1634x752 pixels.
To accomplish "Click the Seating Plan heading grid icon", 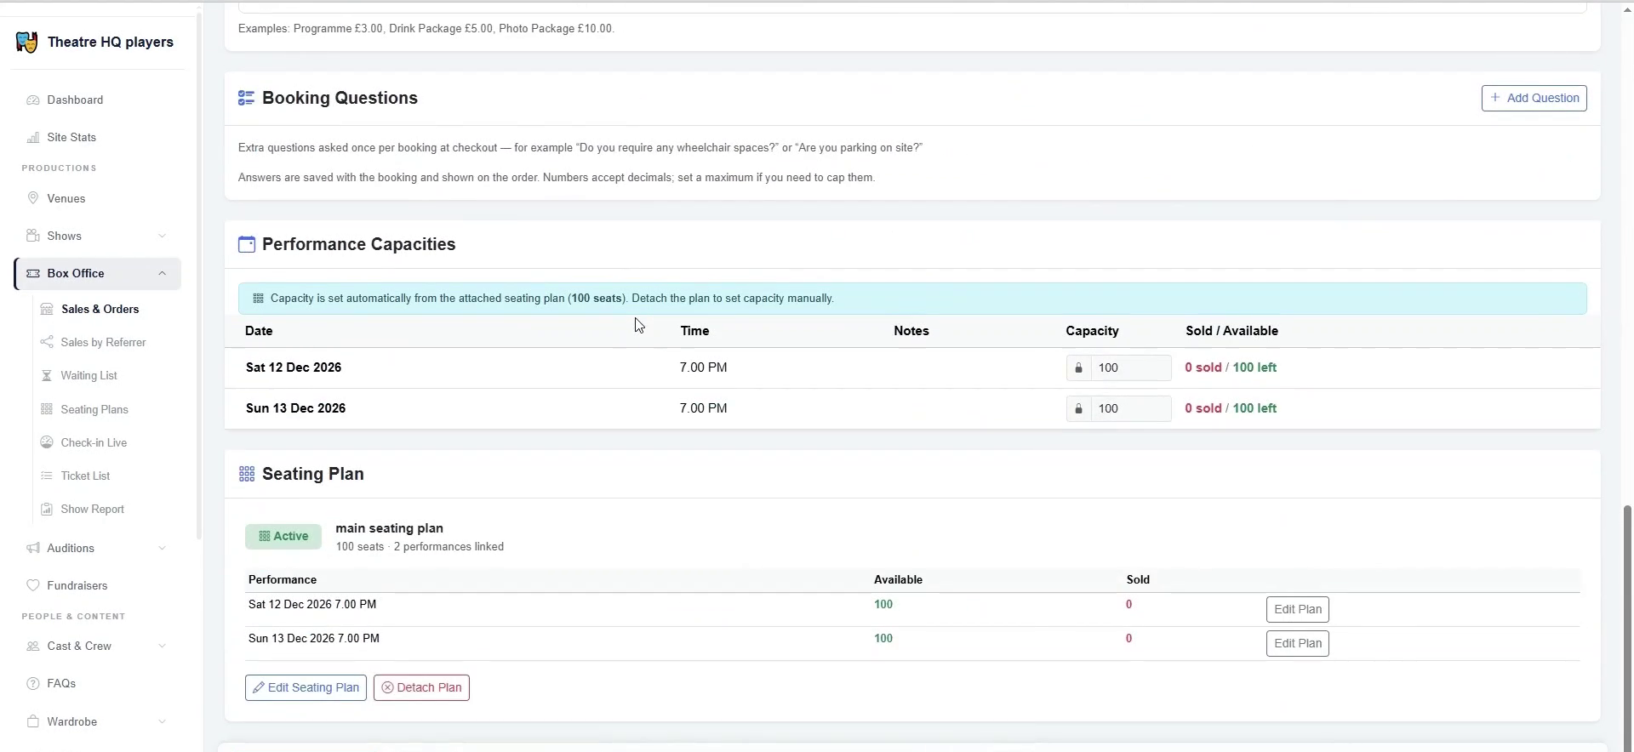I will point(247,474).
